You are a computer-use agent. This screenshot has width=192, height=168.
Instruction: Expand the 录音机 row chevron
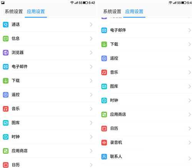tap(190, 143)
